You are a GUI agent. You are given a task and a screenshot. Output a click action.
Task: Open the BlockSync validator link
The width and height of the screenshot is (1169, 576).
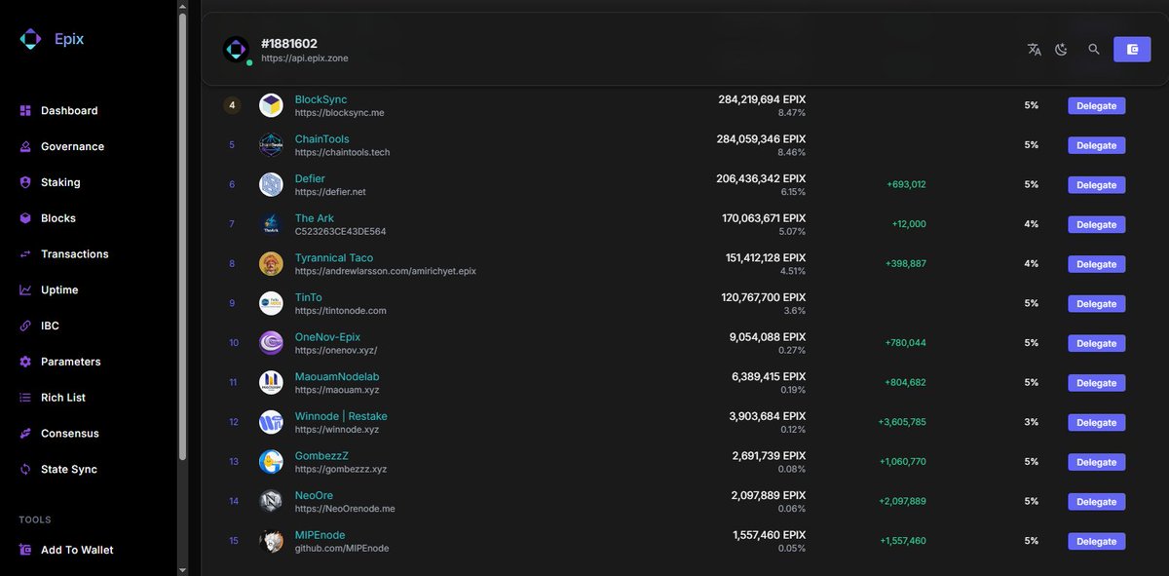point(321,99)
